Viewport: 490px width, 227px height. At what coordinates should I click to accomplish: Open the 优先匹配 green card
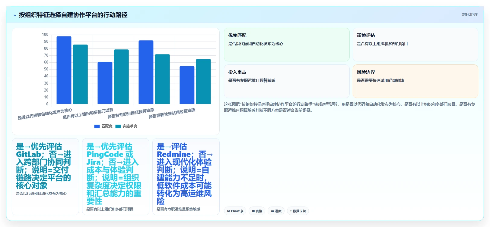coord(287,45)
